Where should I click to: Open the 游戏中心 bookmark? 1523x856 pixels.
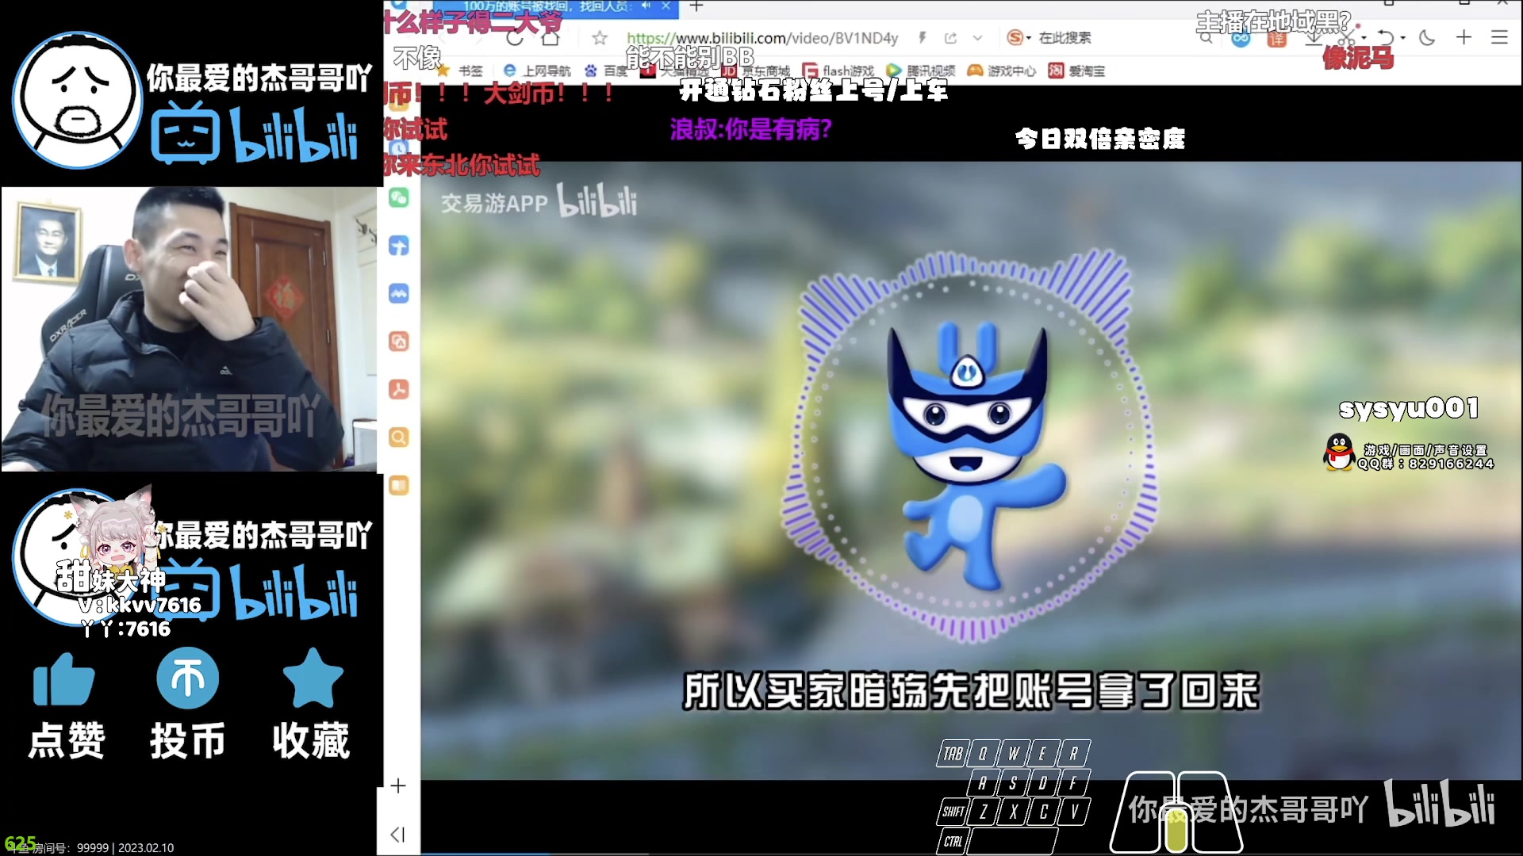(1002, 71)
